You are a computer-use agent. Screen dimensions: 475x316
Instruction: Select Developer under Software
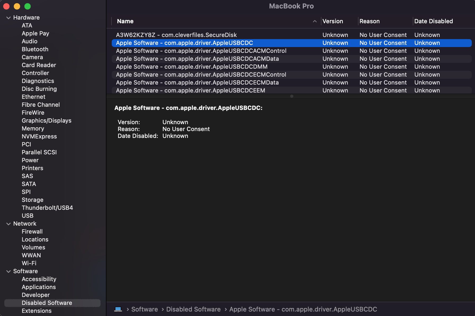coord(35,295)
